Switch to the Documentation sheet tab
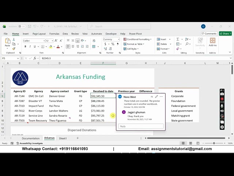Screen dimensions: 234x176 (x=31, y=138)
